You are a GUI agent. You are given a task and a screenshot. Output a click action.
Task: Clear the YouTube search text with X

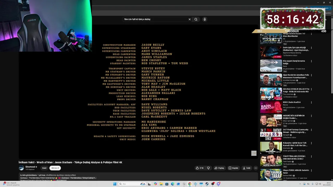pos(190,19)
